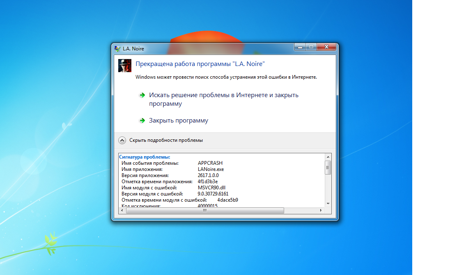Click Скрыть подробности проблемы label
The height and width of the screenshot is (275, 473).
pos(166,140)
